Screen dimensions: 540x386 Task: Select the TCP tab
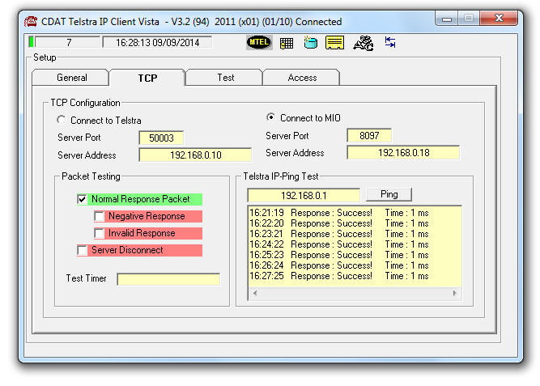(147, 78)
